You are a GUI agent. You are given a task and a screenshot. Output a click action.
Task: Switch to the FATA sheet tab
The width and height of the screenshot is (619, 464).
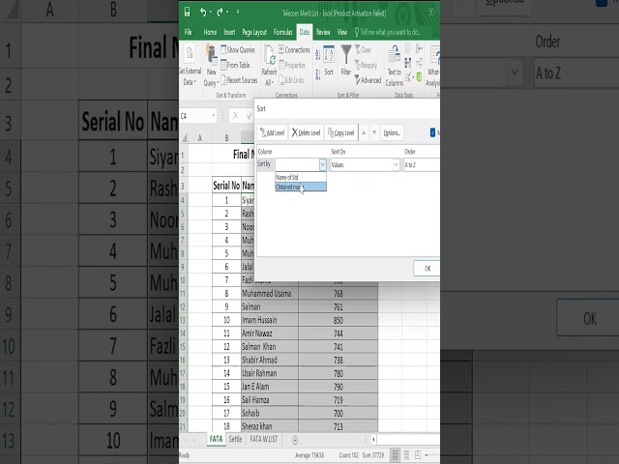[216, 439]
